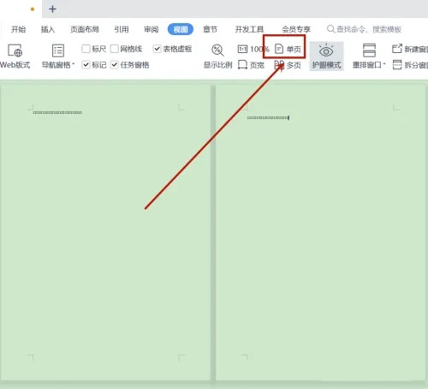This screenshot has height=389, width=428.
Task: Switch to Web版式 layout view
Action: coord(15,56)
